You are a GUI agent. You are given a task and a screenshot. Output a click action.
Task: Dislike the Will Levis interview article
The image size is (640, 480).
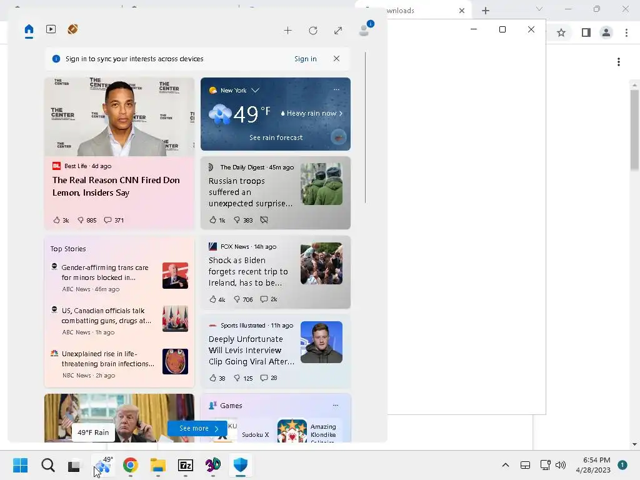pyautogui.click(x=243, y=378)
